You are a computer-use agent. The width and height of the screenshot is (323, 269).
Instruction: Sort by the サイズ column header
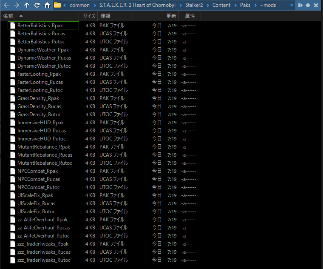(x=88, y=16)
